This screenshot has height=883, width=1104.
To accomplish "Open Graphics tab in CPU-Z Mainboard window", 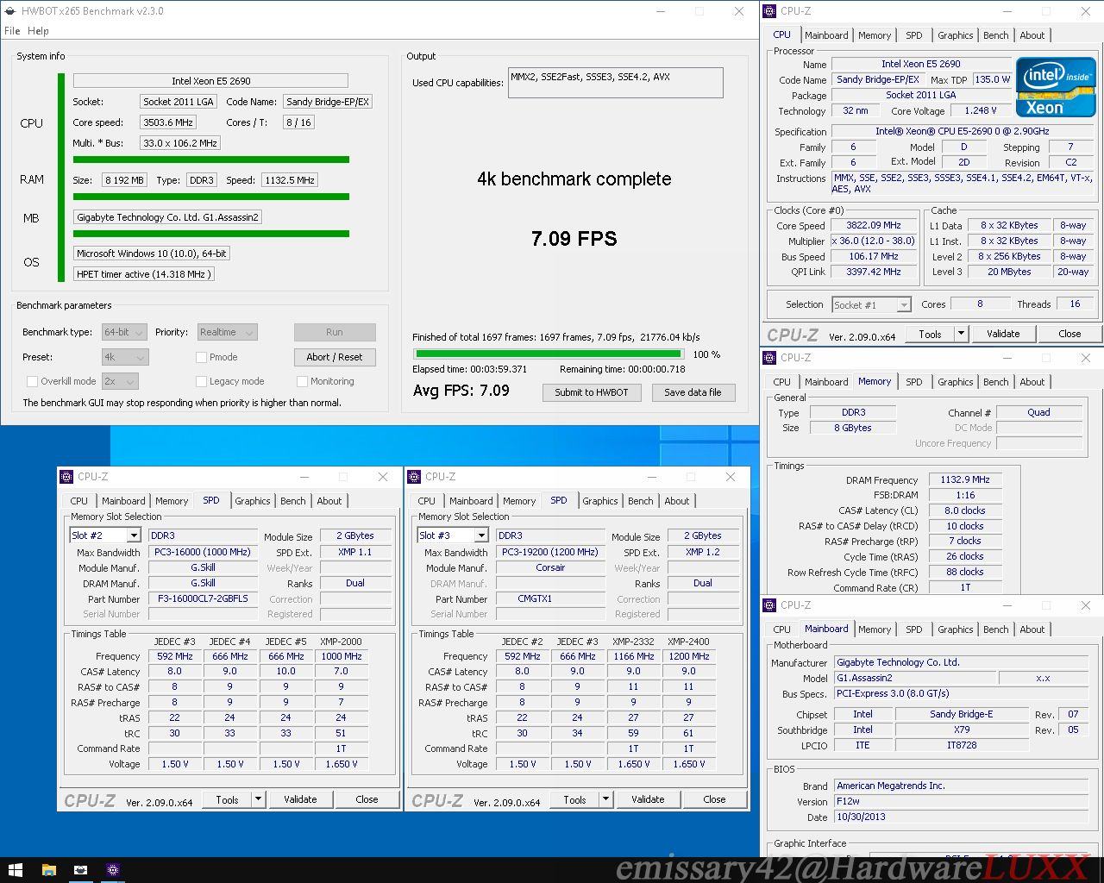I will pos(955,629).
